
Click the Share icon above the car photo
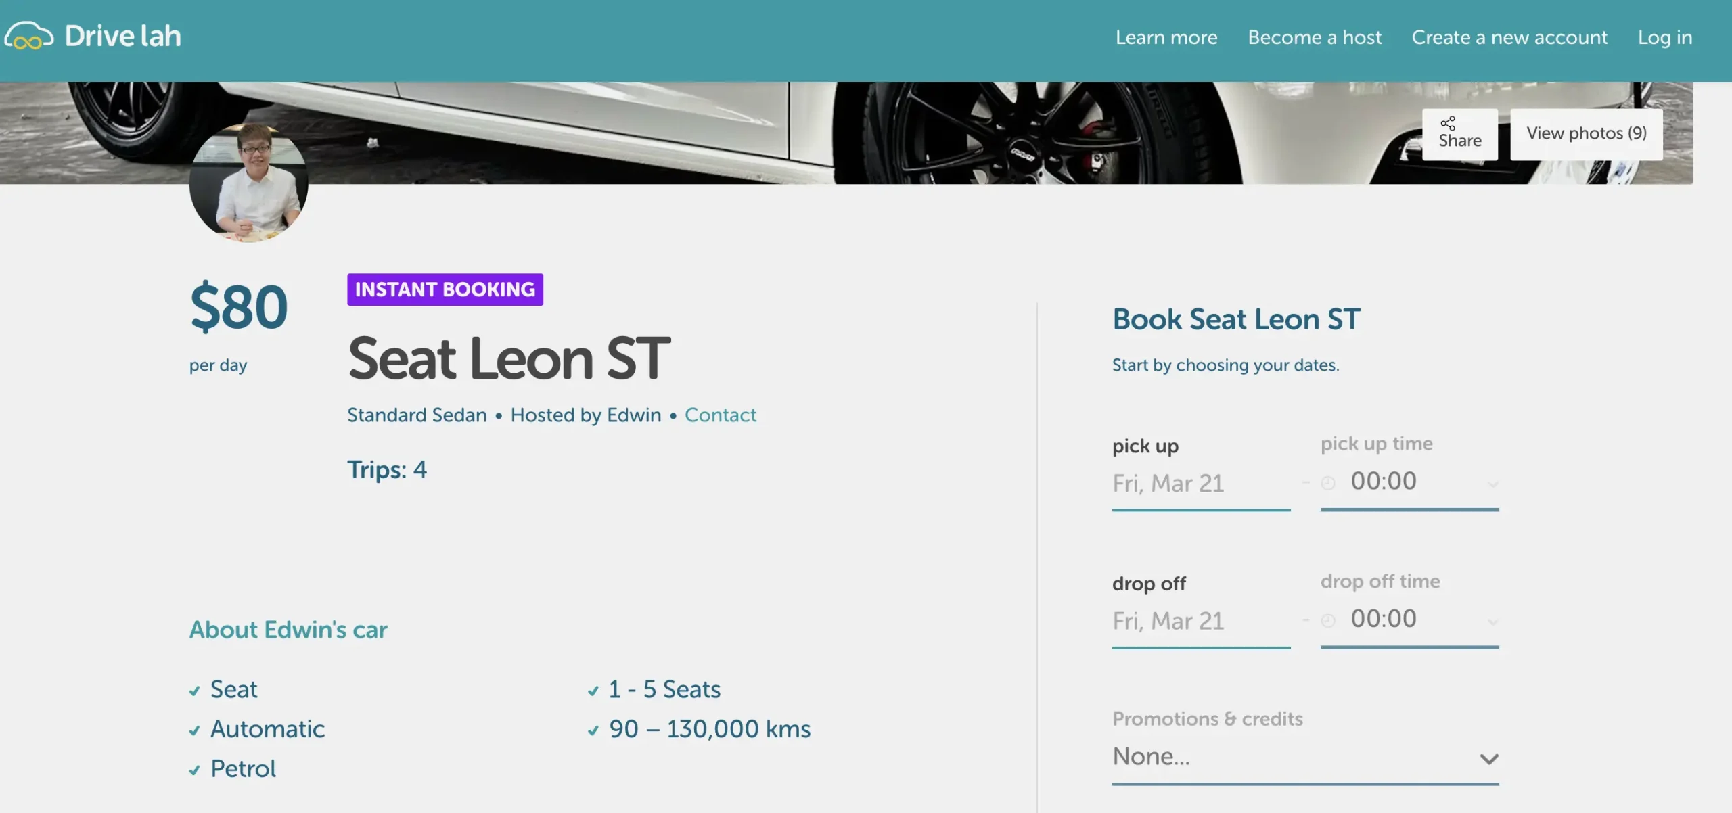point(1449,123)
